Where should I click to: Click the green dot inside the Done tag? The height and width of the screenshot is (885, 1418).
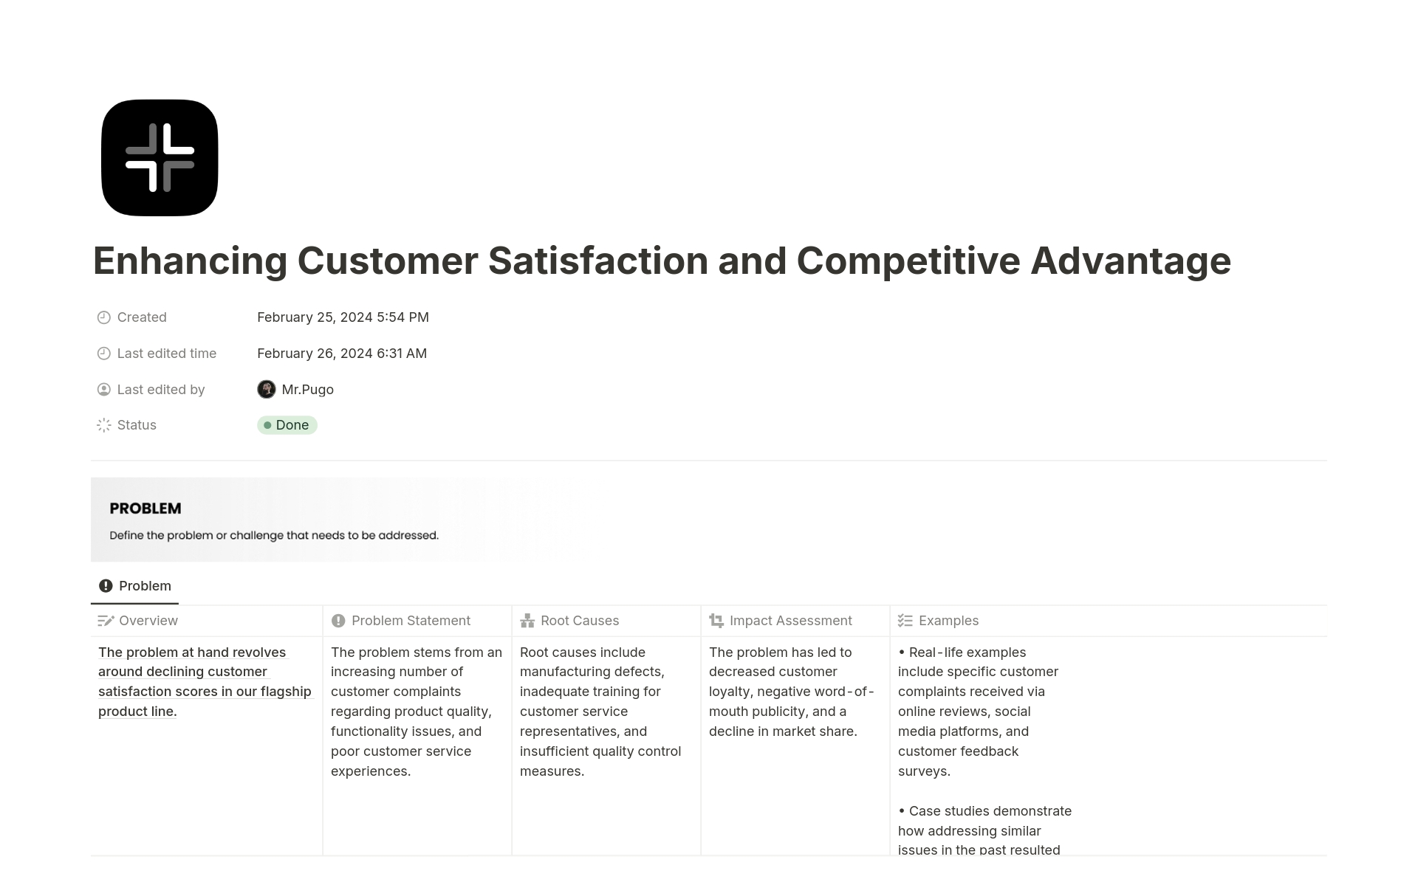268,425
